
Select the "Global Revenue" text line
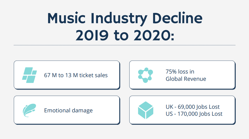(x=186, y=79)
